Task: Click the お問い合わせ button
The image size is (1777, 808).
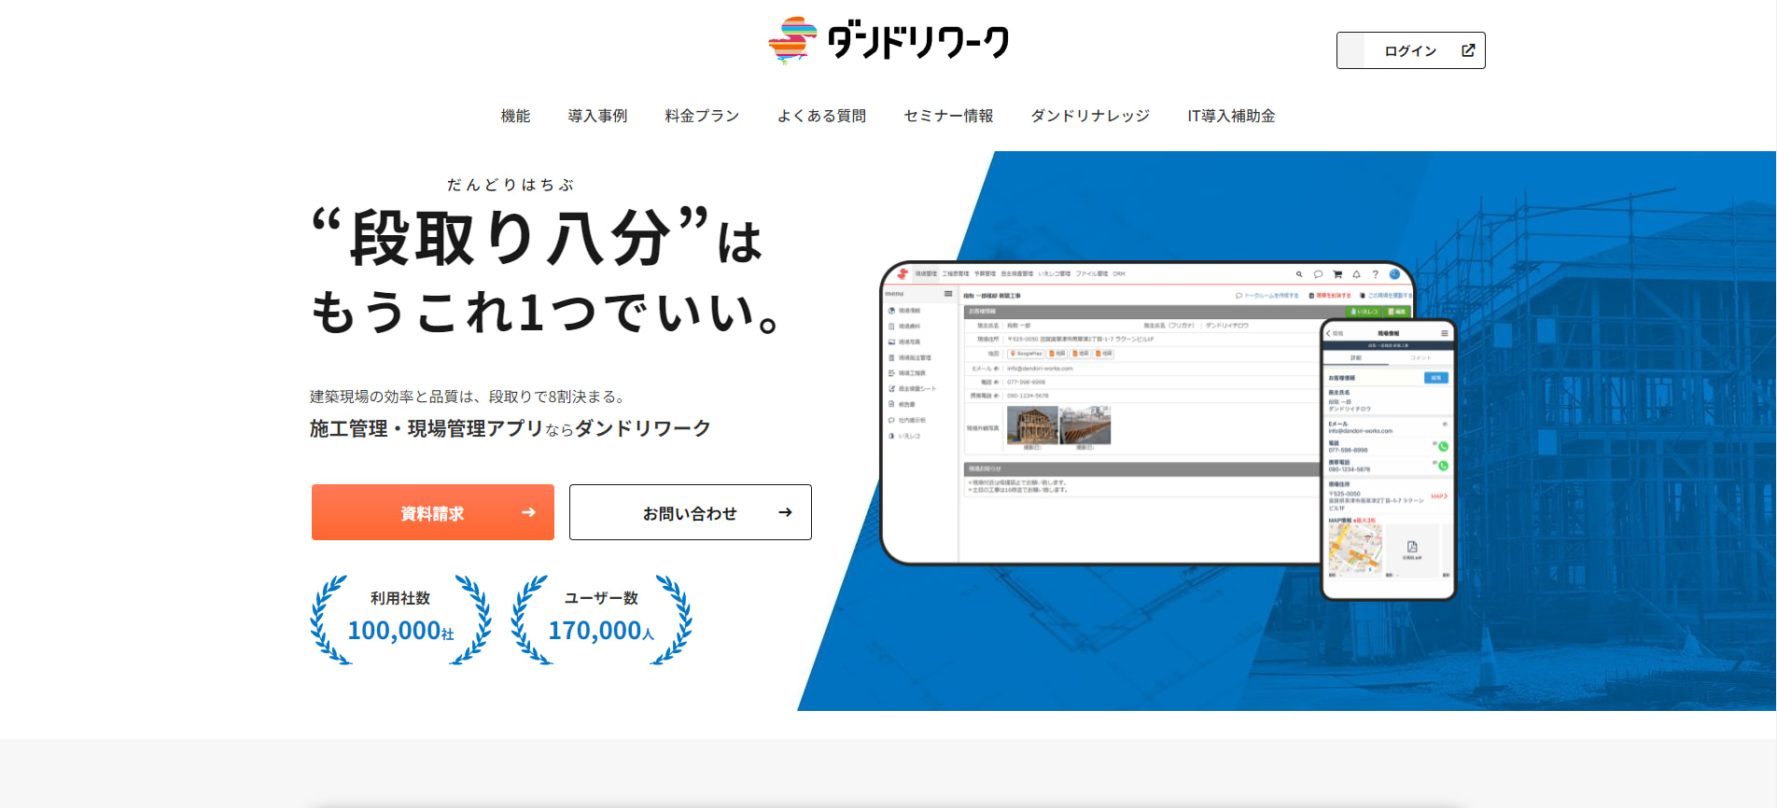Action: pos(691,512)
